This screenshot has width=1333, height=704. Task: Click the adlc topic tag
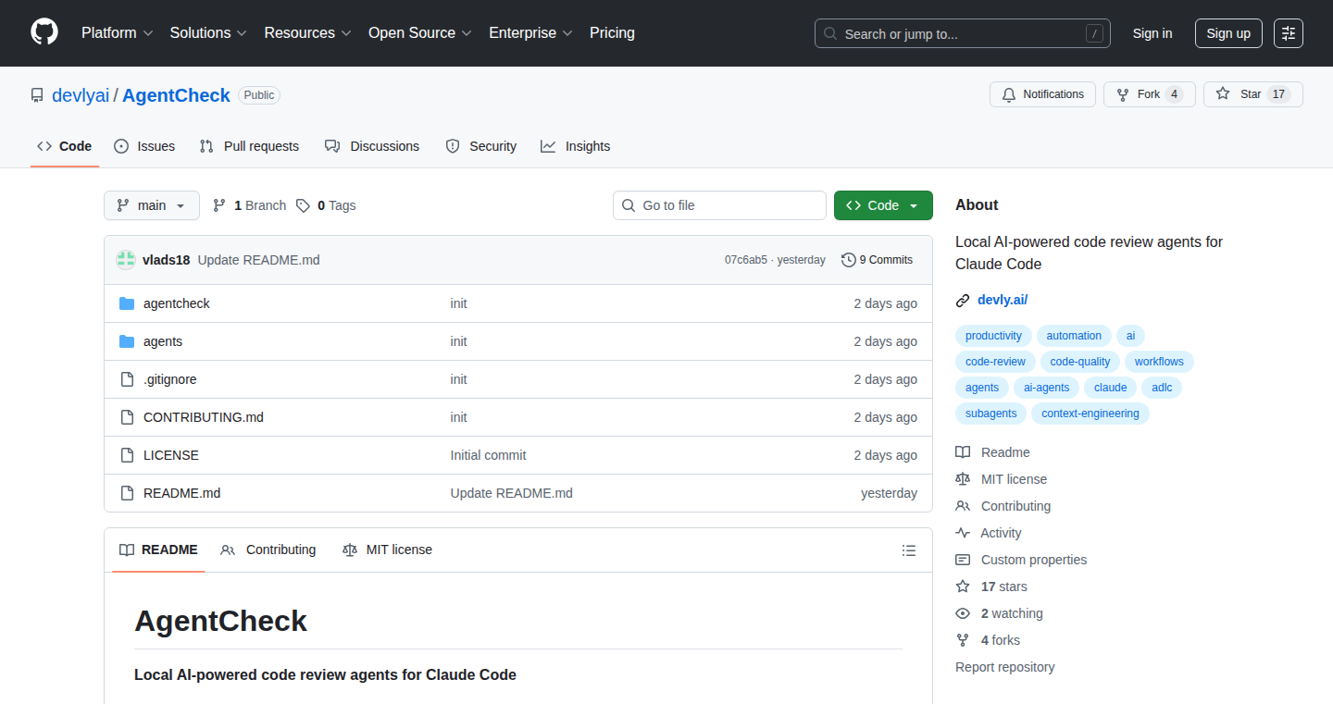[1162, 388]
